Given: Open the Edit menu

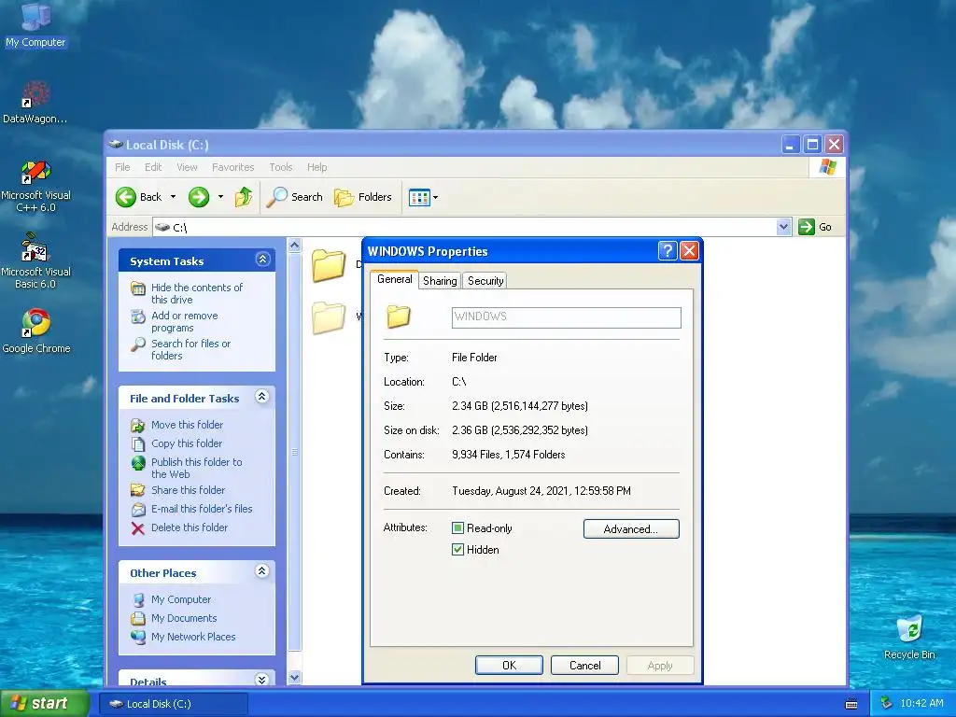Looking at the screenshot, I should [x=153, y=167].
